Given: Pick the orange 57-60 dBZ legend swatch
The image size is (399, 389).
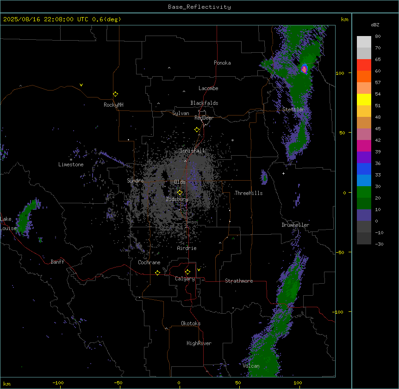Looking at the screenshot, I should click(x=364, y=76).
